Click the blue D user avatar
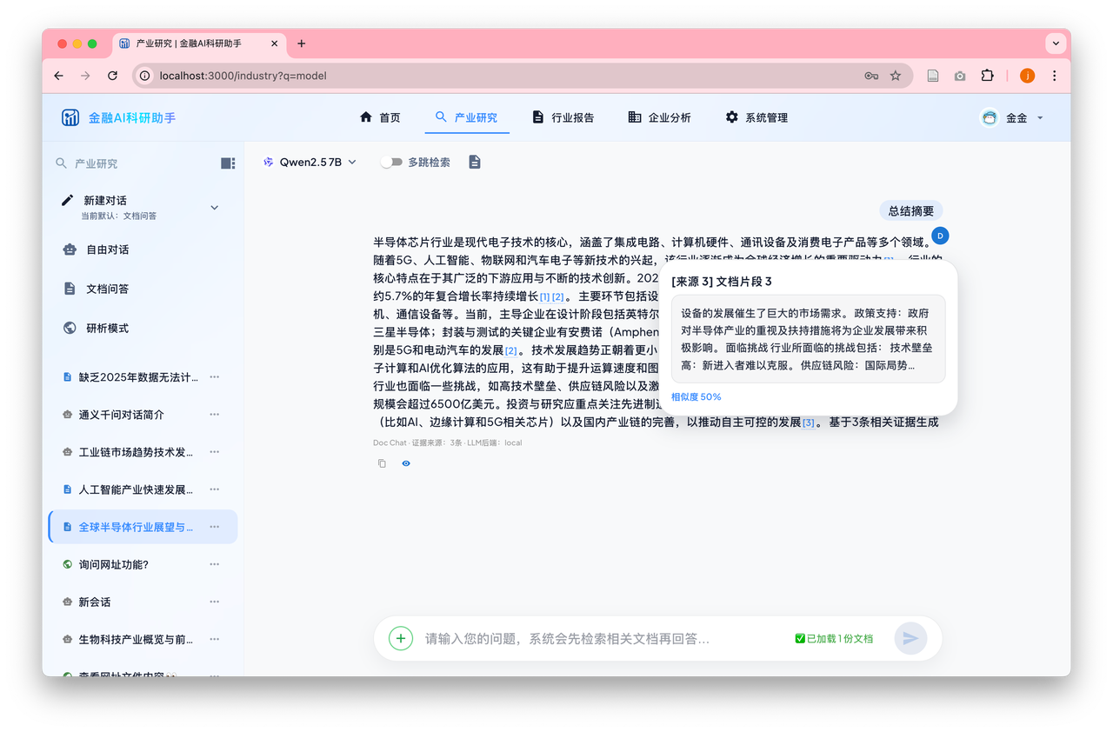Image resolution: width=1113 pixels, height=732 pixels. (x=941, y=236)
